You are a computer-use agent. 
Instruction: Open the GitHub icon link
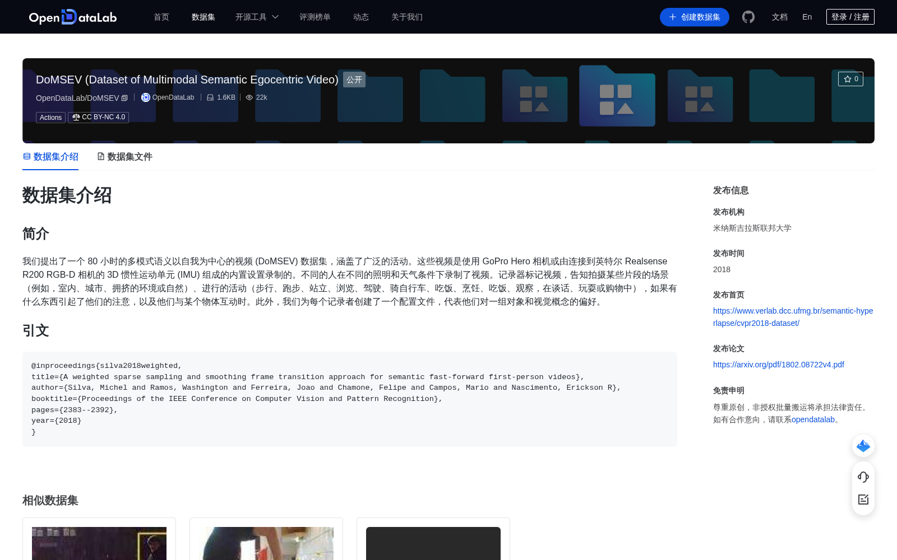pos(748,17)
